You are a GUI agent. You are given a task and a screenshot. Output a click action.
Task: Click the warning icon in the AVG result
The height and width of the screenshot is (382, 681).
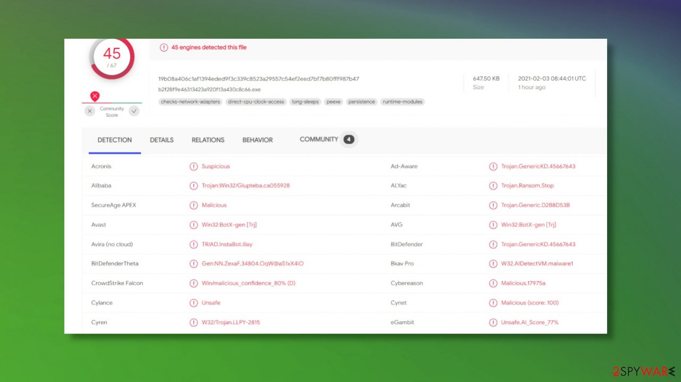(x=493, y=225)
